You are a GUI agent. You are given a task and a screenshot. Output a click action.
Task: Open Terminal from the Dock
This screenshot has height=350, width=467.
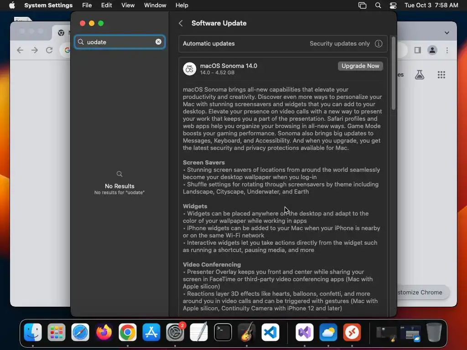click(223, 332)
